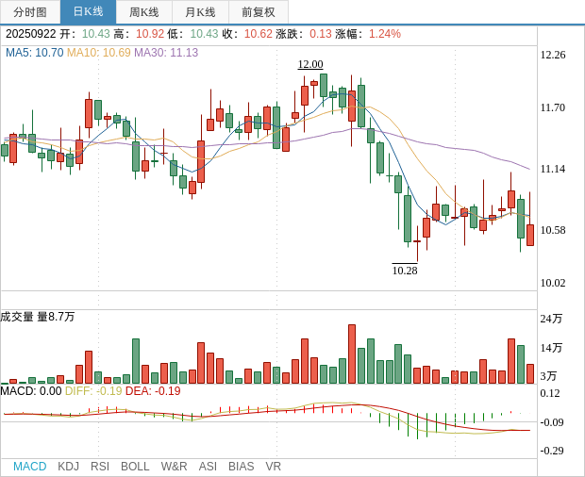The height and width of the screenshot is (477, 585).
Task: Select the 日K线 tab
Action: pos(88,12)
